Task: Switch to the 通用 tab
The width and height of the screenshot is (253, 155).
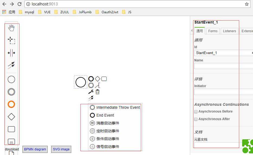Action: click(x=200, y=31)
